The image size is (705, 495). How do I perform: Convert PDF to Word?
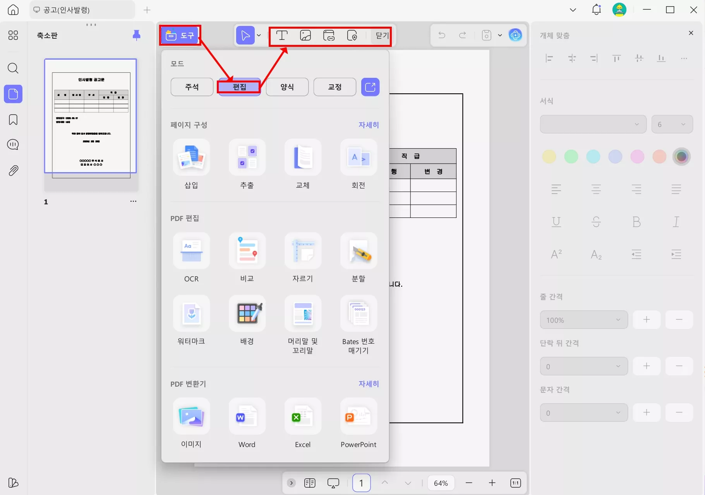247,423
